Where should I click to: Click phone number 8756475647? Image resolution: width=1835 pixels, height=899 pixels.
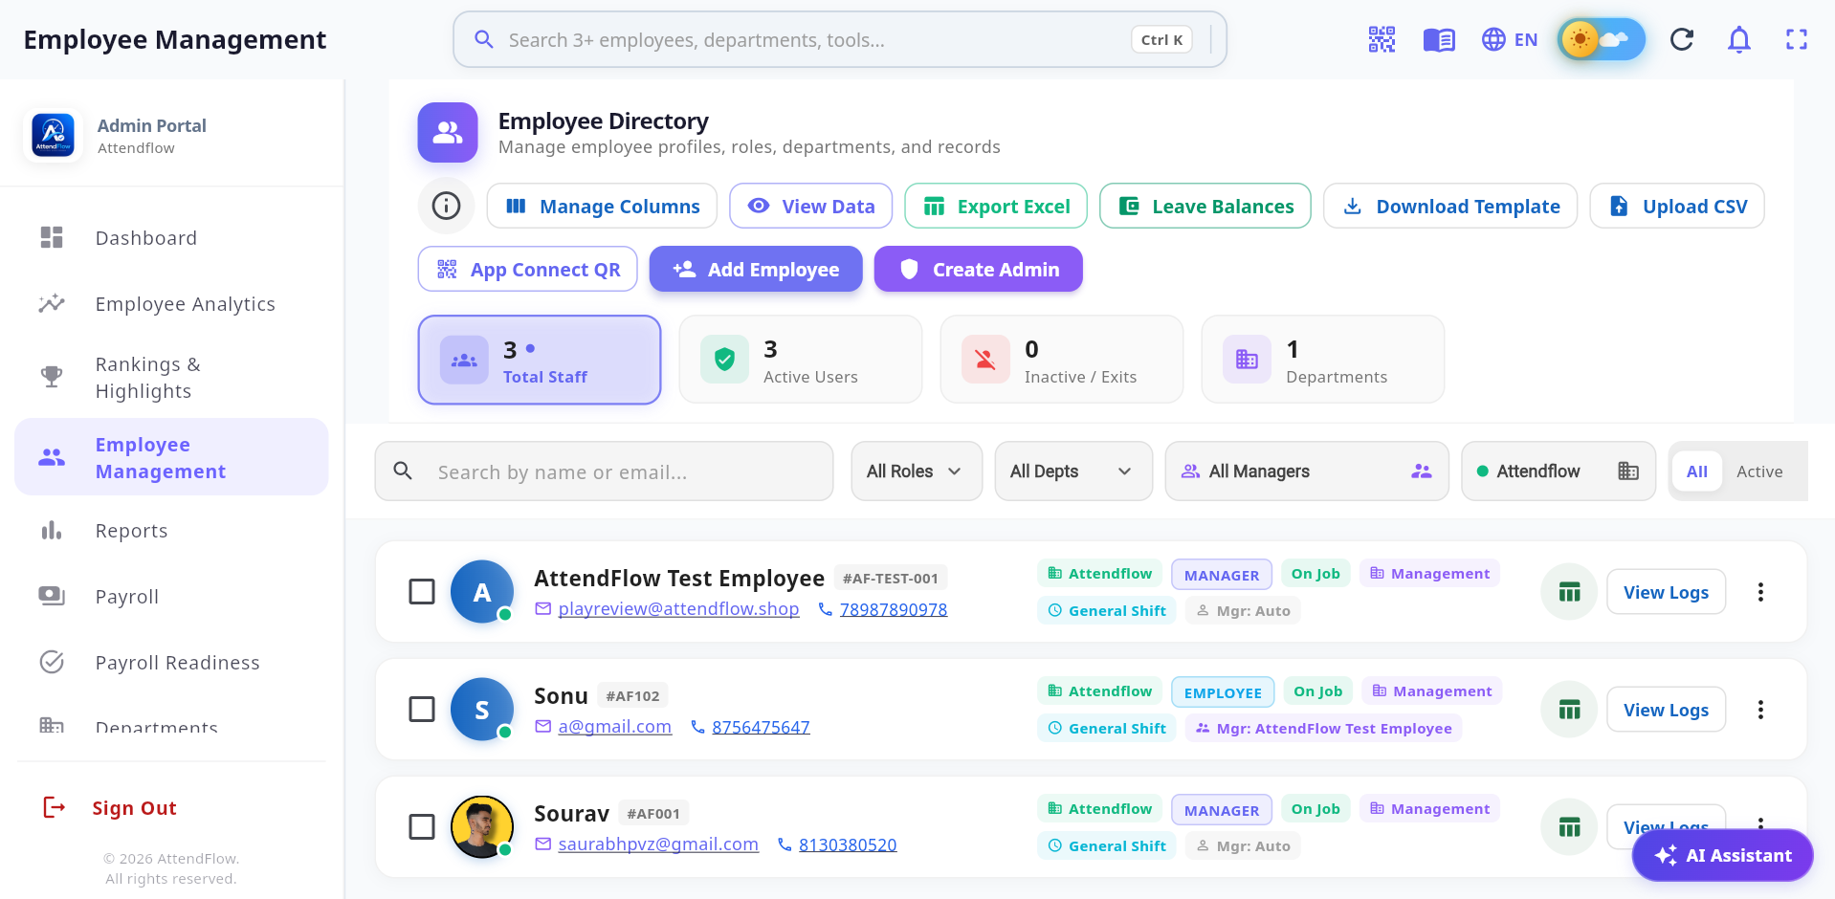pyautogui.click(x=761, y=727)
